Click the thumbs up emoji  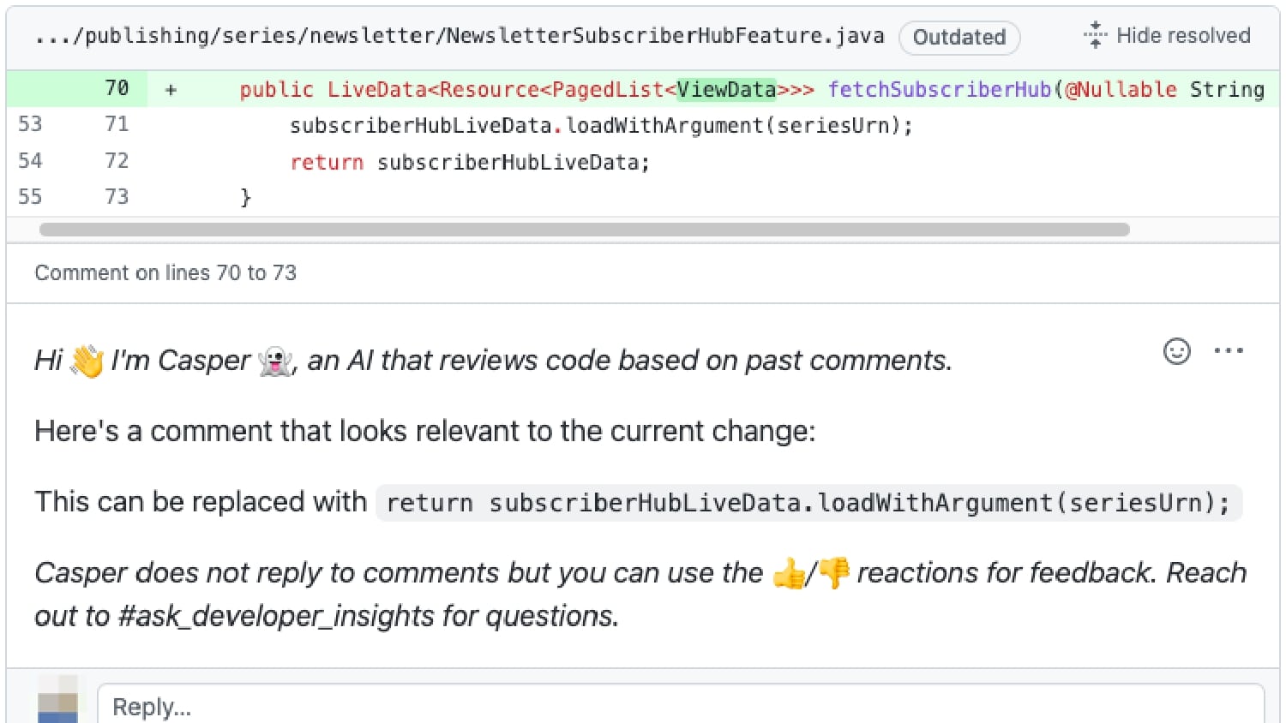pyautogui.click(x=789, y=572)
